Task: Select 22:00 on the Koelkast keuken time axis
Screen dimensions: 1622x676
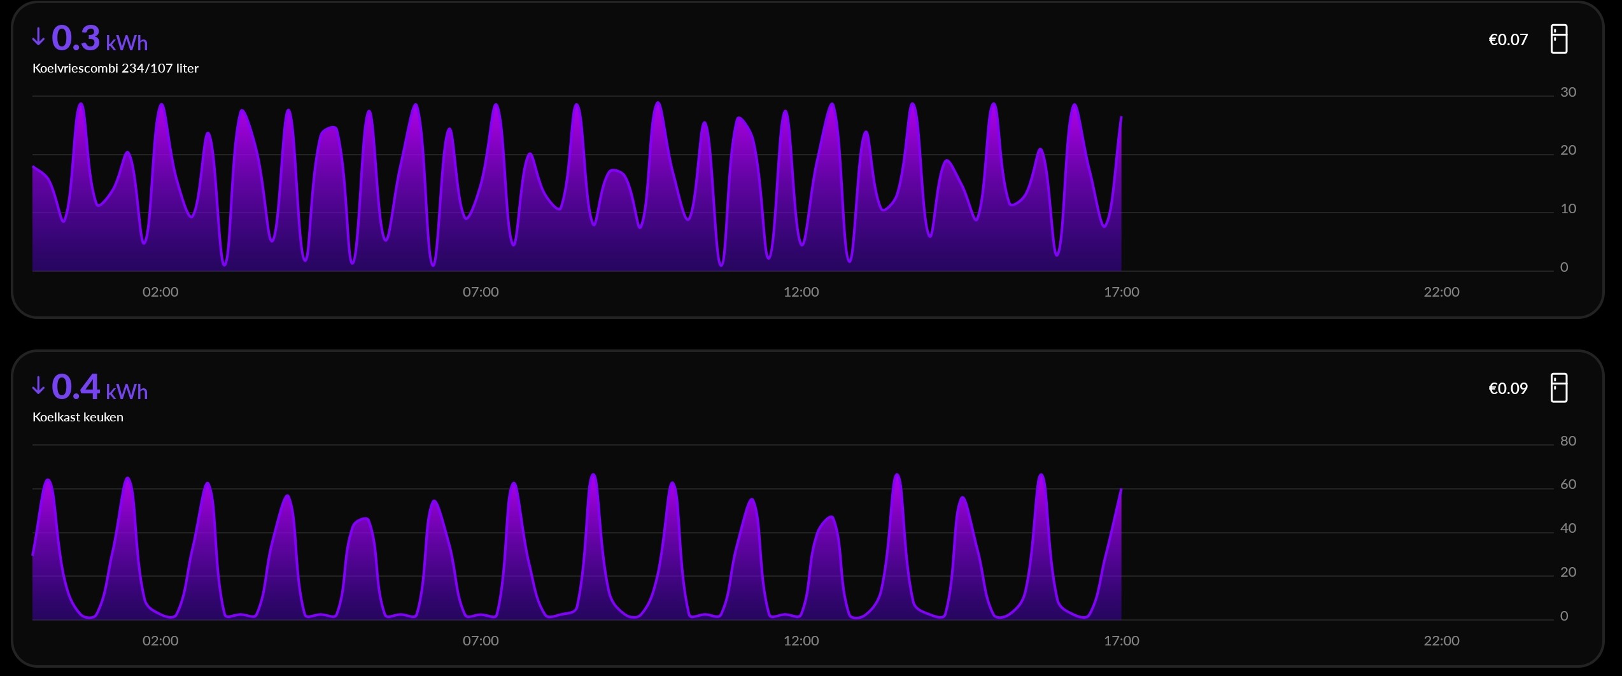Action: [x=1441, y=641]
